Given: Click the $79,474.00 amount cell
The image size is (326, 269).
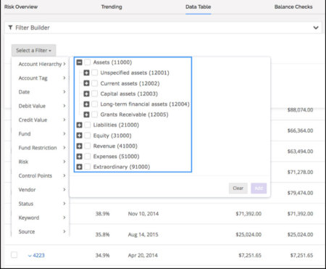Looking at the screenshot, I should tap(300, 193).
